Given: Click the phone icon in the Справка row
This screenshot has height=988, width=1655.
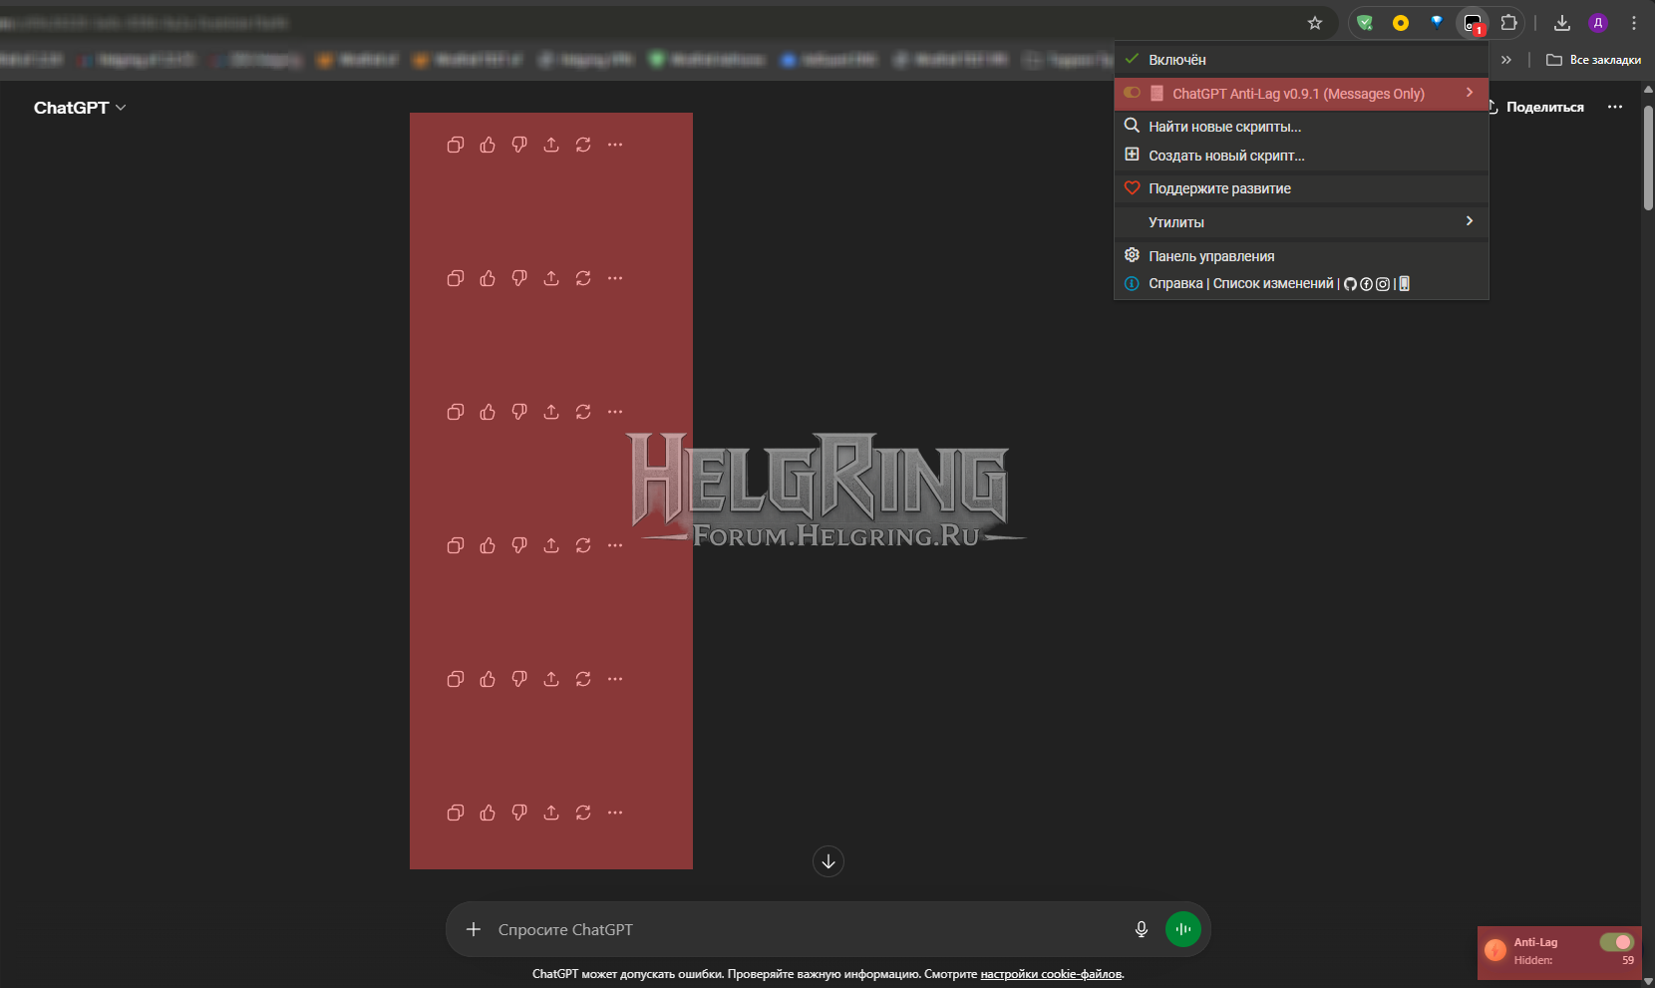Looking at the screenshot, I should pos(1405,284).
